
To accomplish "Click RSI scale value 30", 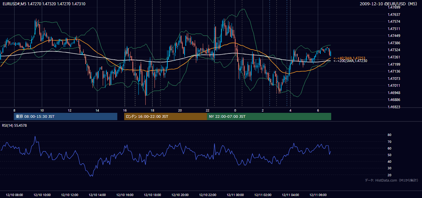I will tap(389, 168).
